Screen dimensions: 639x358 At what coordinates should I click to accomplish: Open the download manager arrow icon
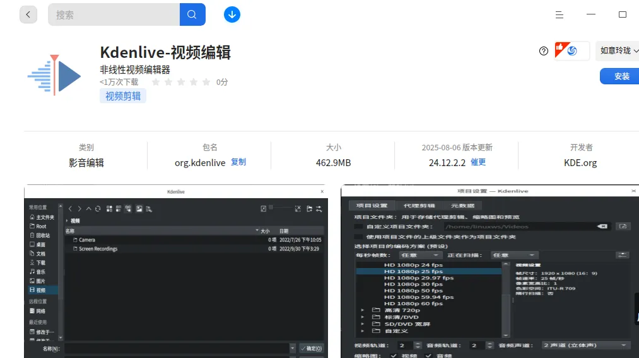click(232, 14)
